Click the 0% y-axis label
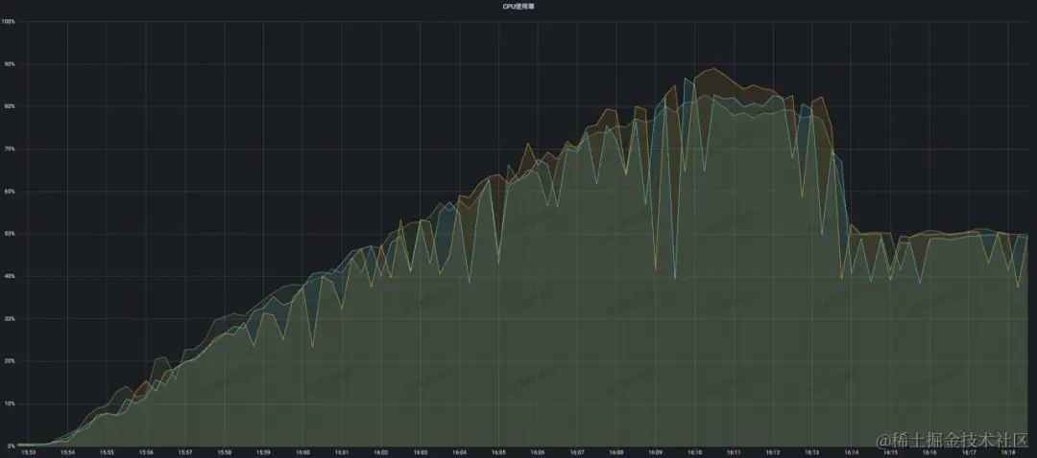Image resolution: width=1037 pixels, height=458 pixels. [x=12, y=447]
